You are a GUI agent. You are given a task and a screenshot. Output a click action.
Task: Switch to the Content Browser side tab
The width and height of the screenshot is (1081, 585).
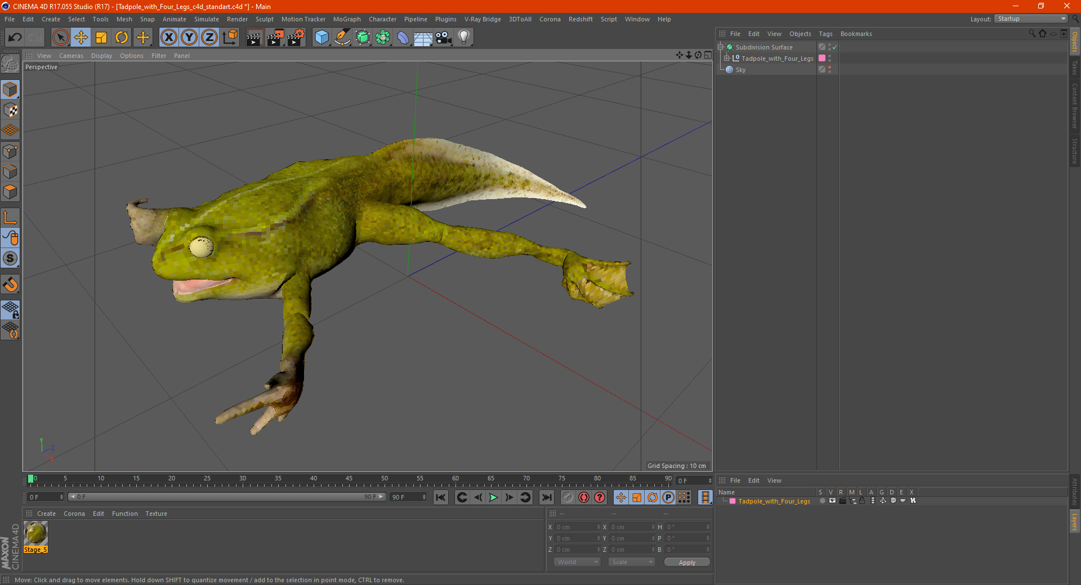click(x=1074, y=106)
